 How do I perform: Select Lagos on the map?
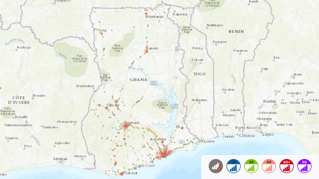coord(268,135)
